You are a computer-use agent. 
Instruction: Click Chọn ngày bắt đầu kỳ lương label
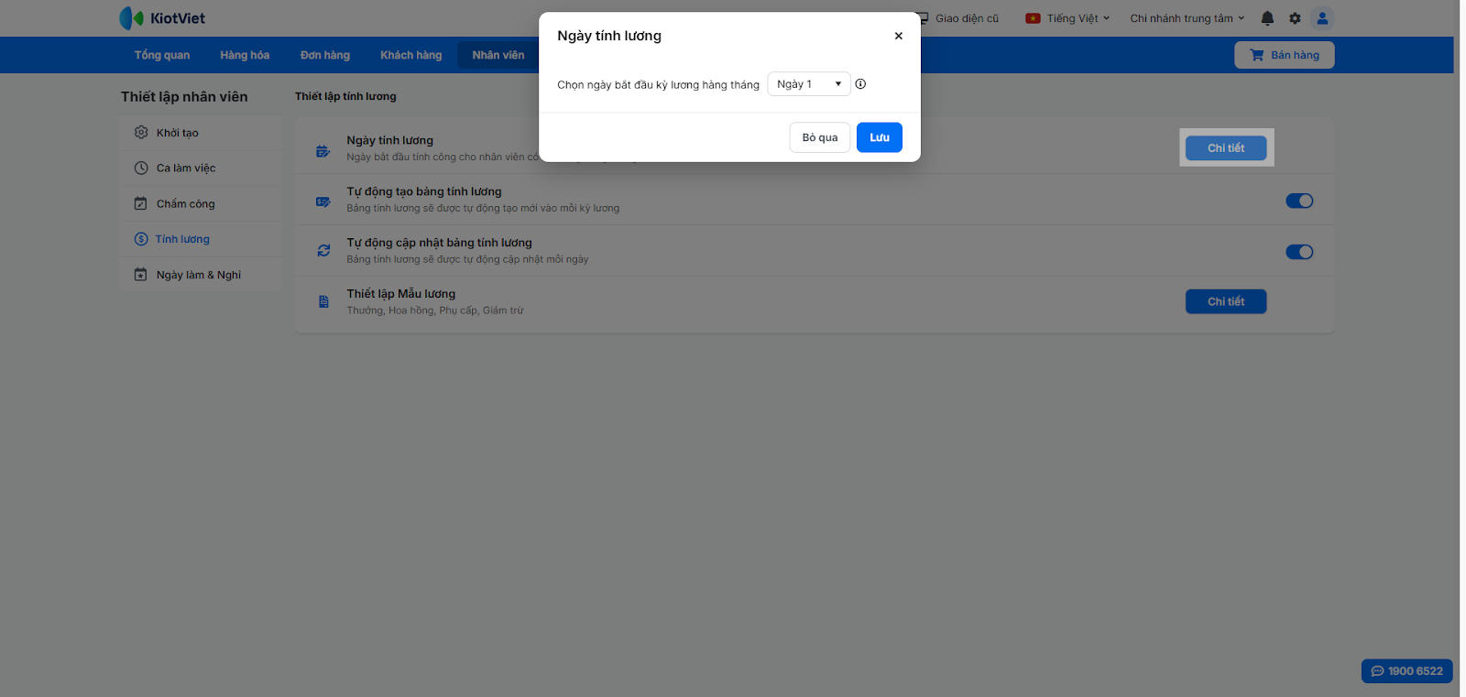pos(658,85)
